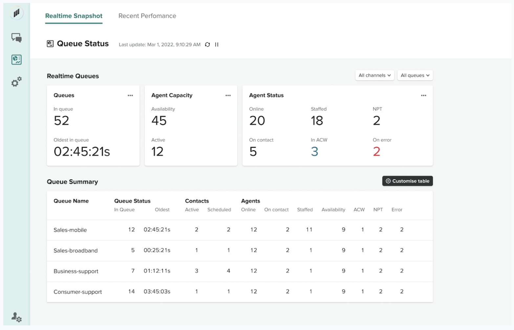Open the settings gears sidebar icon
The height and width of the screenshot is (330, 514).
(x=16, y=81)
